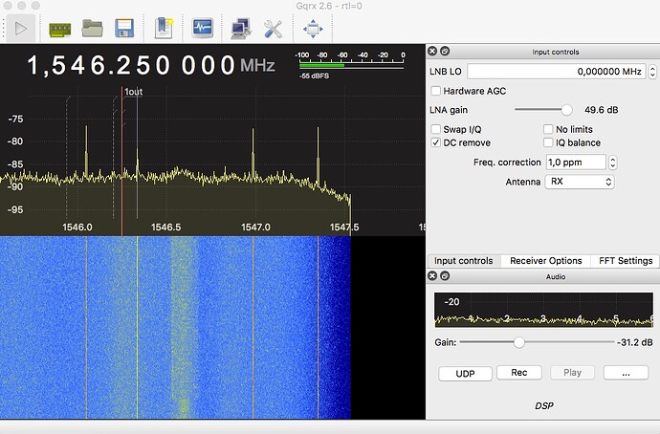The image size is (660, 434).
Task: Enable the Hardware AGC checkbox
Action: (x=436, y=91)
